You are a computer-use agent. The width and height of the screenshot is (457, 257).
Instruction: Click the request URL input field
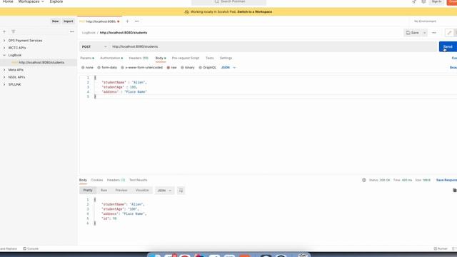tap(273, 46)
